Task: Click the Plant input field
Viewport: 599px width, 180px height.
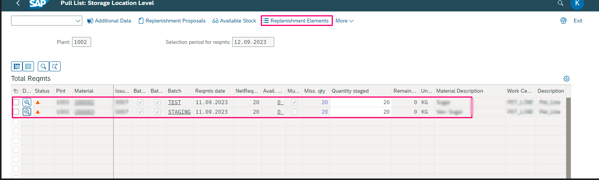Action: coord(81,42)
